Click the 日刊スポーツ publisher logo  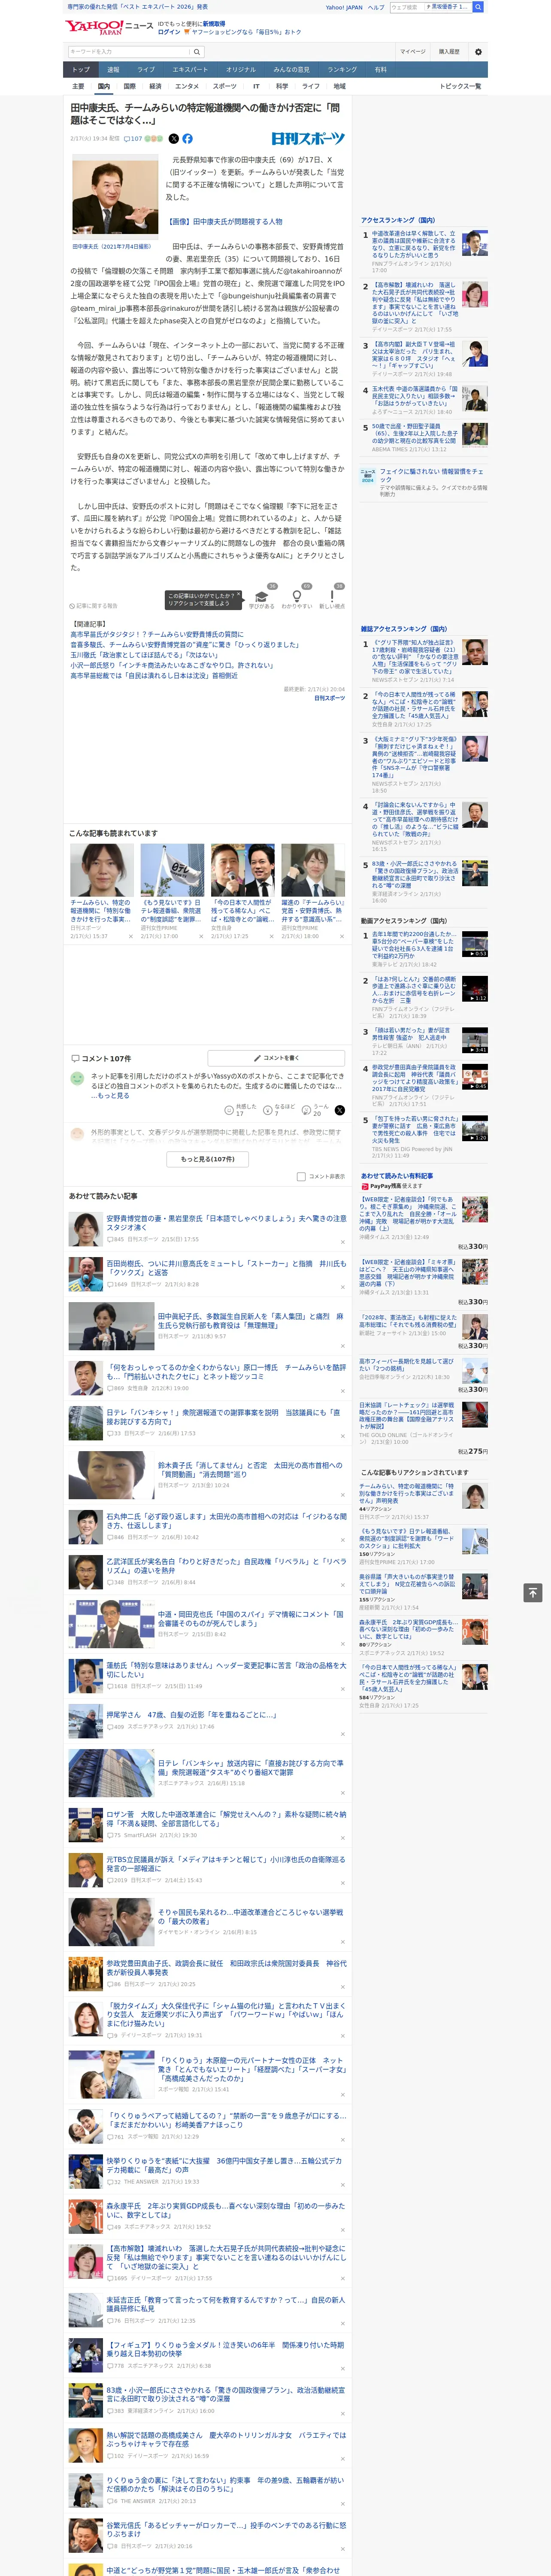tap(308, 139)
